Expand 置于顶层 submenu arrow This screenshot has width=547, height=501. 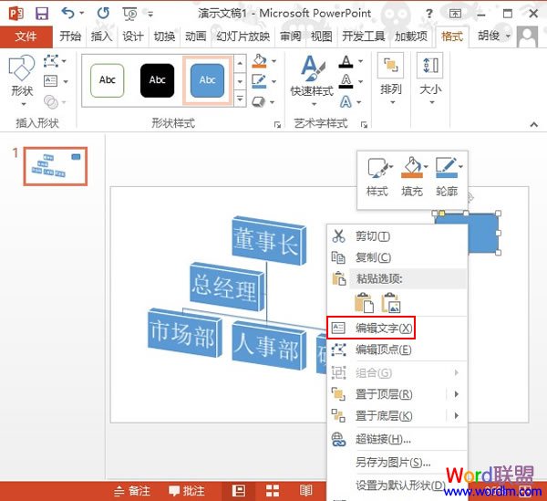457,394
